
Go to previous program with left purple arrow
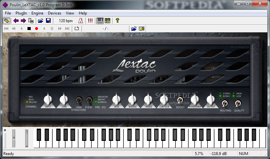click(x=16, y=21)
